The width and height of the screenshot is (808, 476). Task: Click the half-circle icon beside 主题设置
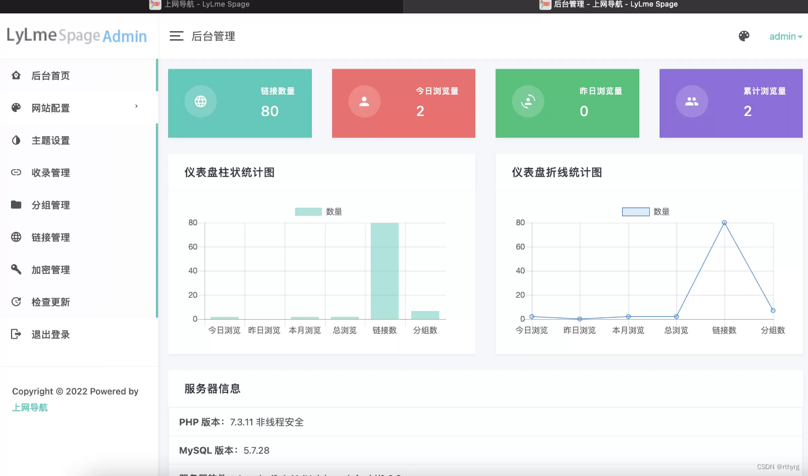pos(16,140)
